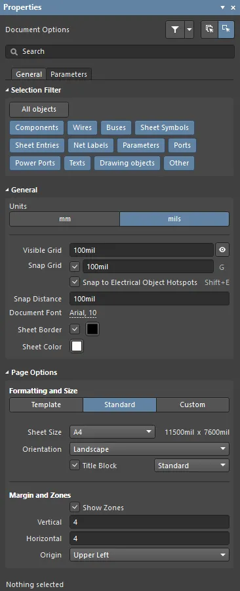Toggle the Sheet Symbols filter
The image size is (240, 591).
165,128
